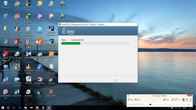Open the Control Panel desktop icon

[x=6, y=68]
